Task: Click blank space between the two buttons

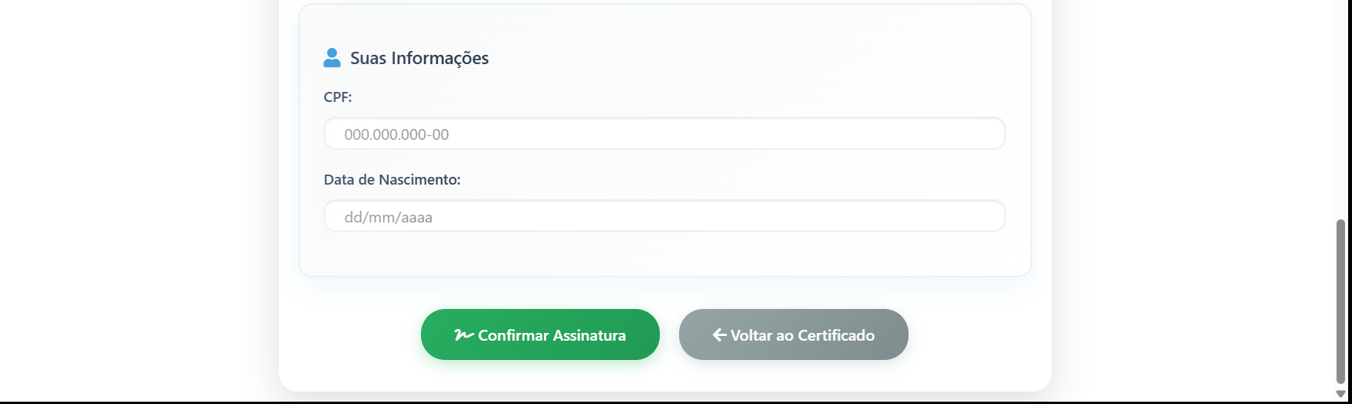Action: coord(669,334)
